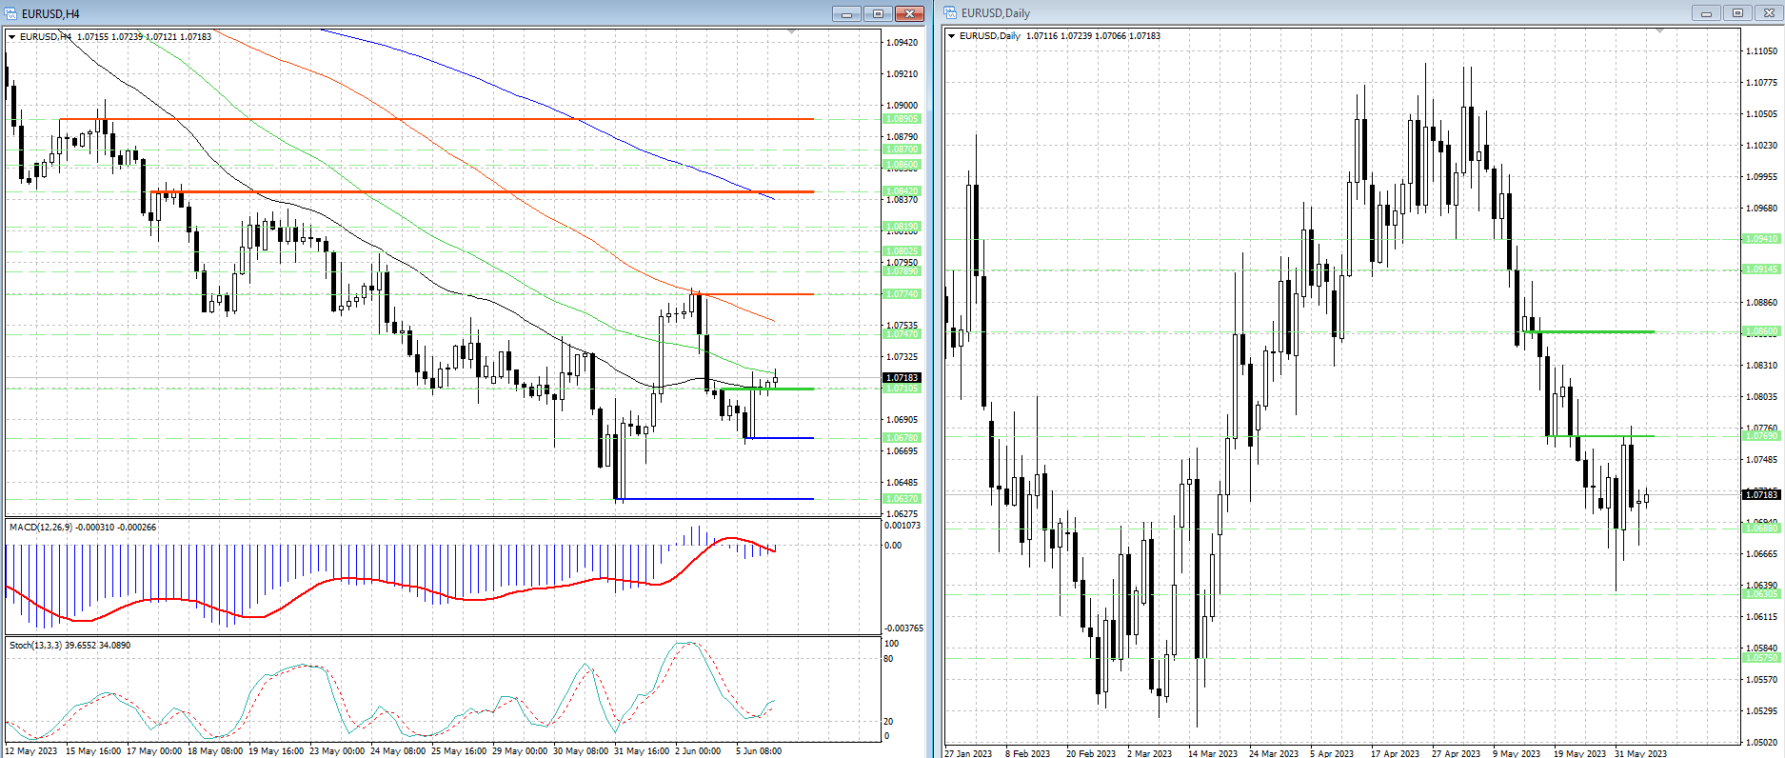Click the 1.07690 level label on Daily price axis

(1761, 436)
